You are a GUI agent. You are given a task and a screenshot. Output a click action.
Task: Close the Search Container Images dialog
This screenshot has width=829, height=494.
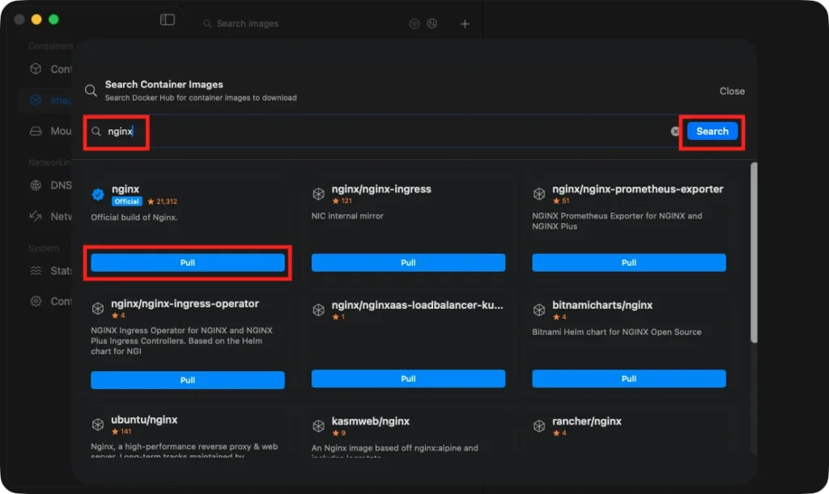732,91
